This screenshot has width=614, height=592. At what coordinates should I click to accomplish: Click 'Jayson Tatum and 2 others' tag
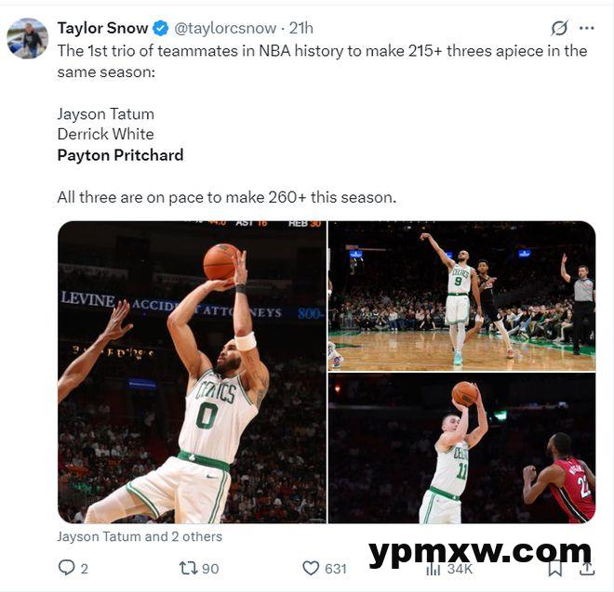tap(140, 536)
